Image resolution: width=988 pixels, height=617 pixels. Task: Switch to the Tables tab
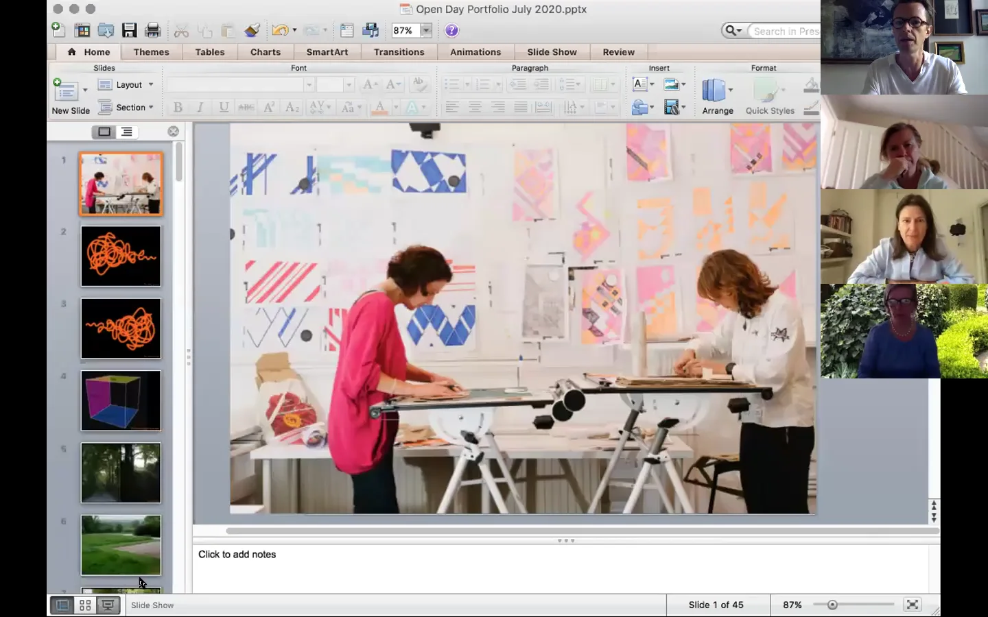(x=210, y=52)
